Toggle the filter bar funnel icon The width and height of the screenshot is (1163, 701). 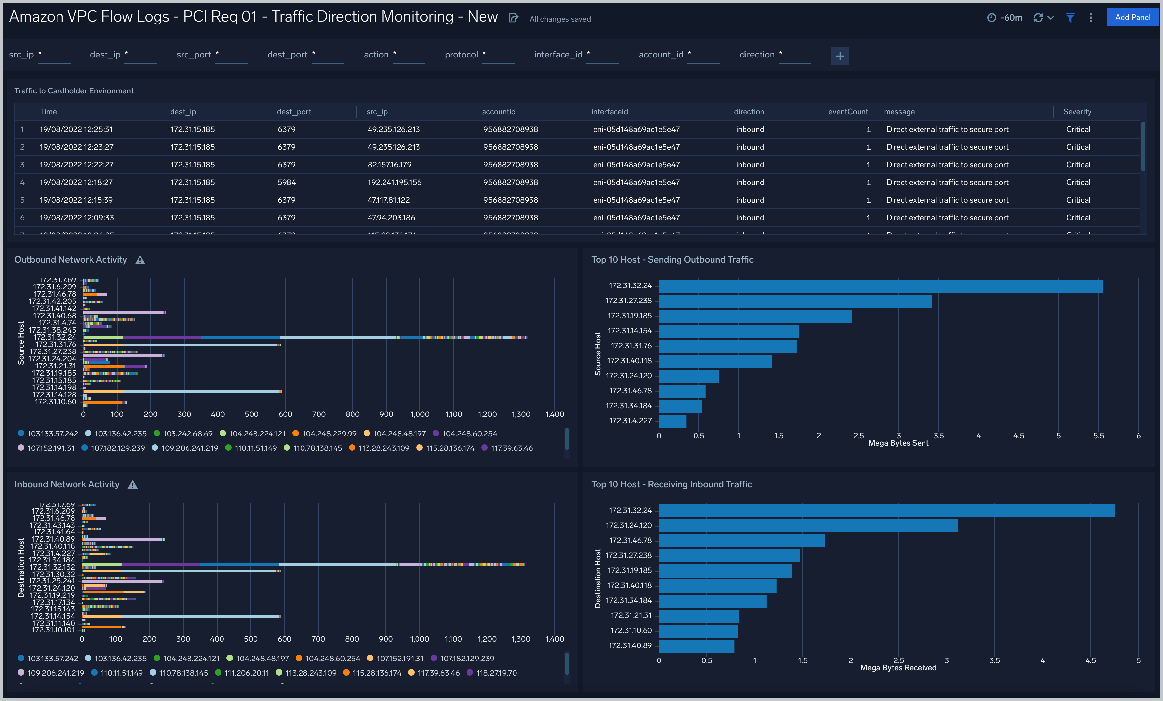(x=1070, y=17)
